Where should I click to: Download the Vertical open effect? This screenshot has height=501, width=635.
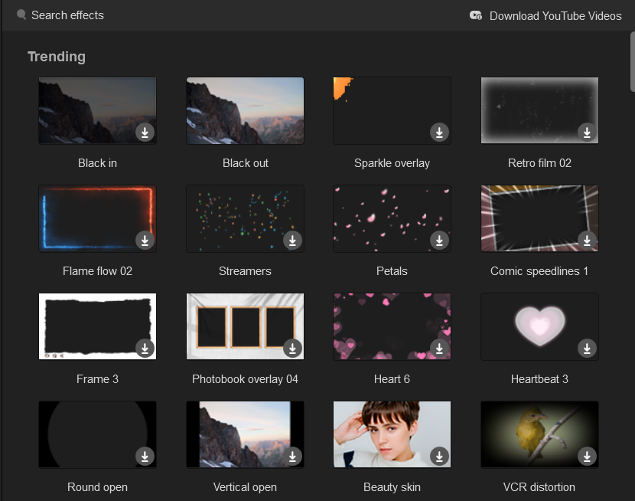point(292,457)
